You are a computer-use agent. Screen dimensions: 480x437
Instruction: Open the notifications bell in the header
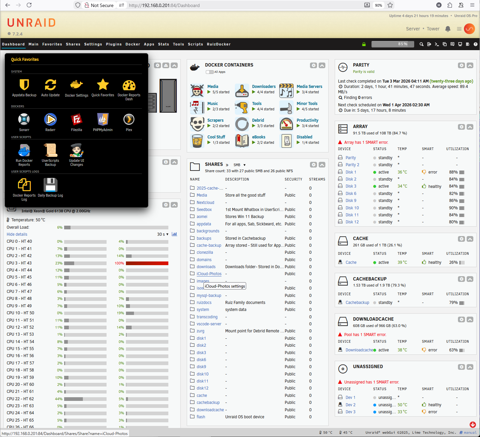tap(448, 29)
